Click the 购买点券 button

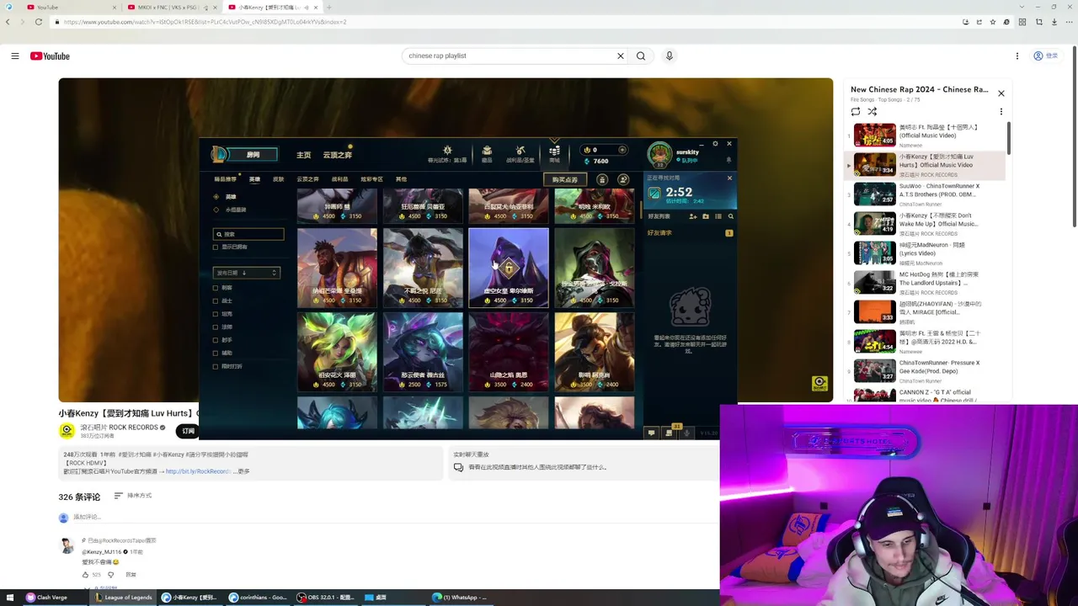pos(564,179)
